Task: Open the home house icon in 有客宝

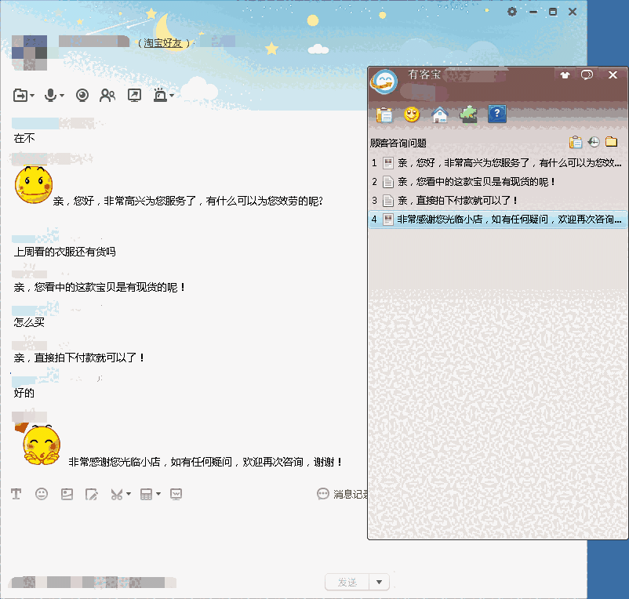Action: click(x=440, y=115)
